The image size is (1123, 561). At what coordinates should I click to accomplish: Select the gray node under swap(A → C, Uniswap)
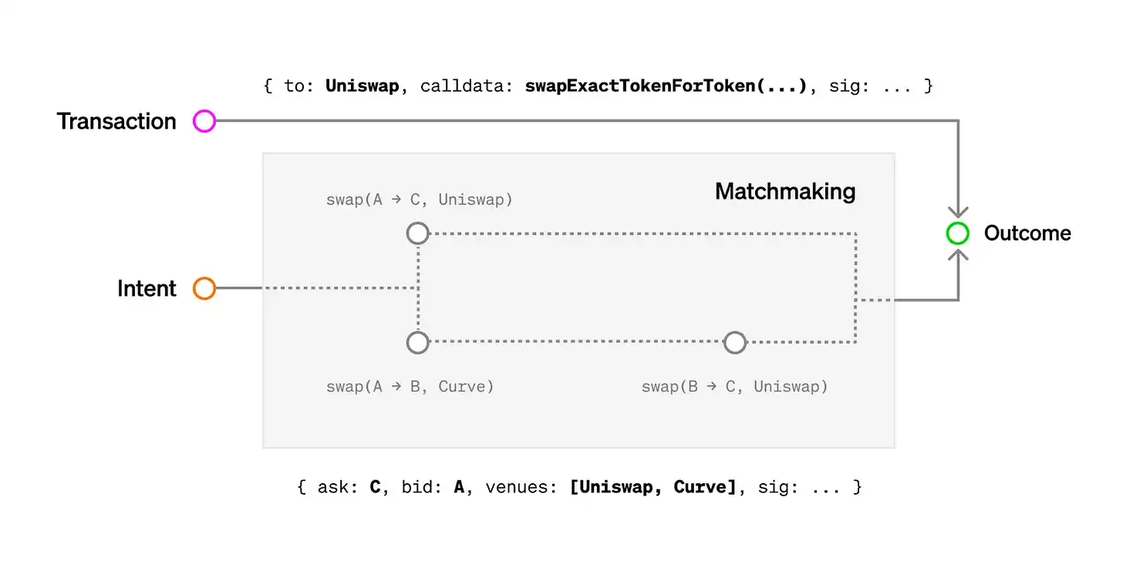click(417, 233)
